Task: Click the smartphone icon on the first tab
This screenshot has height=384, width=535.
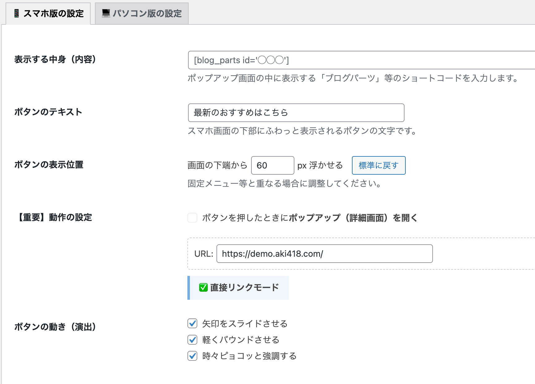Action: coord(17,13)
